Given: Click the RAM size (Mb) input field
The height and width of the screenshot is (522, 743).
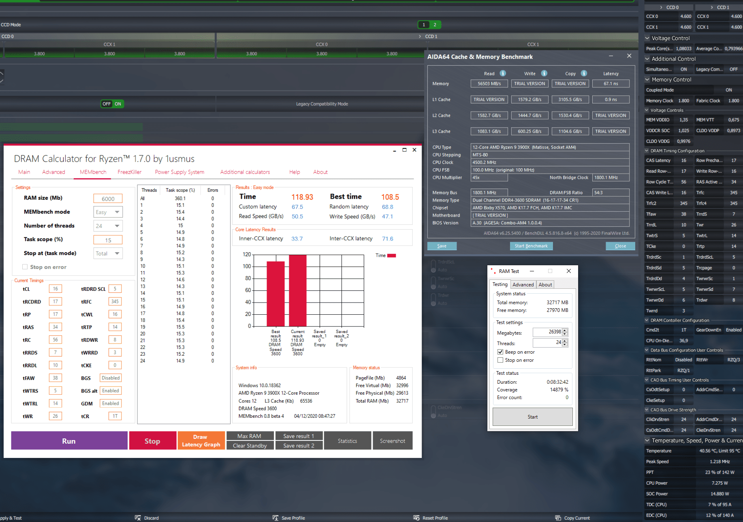Looking at the screenshot, I should coord(108,199).
